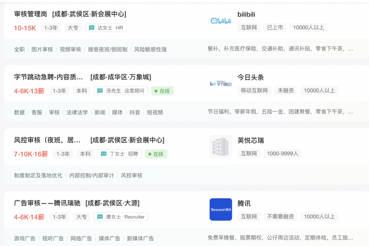Click the 法律法学 tag
Viewport: 369px width, 246px height.
click(x=77, y=113)
